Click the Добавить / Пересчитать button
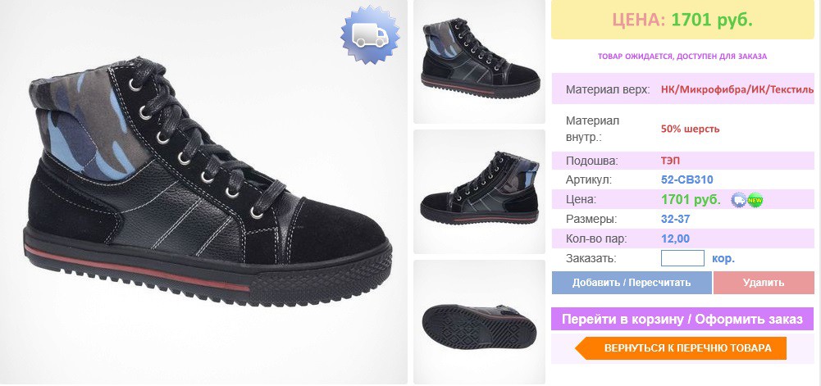 pos(632,283)
